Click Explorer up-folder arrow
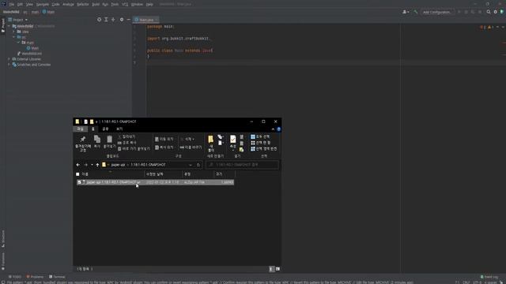This screenshot has width=506, height=284. point(97,165)
